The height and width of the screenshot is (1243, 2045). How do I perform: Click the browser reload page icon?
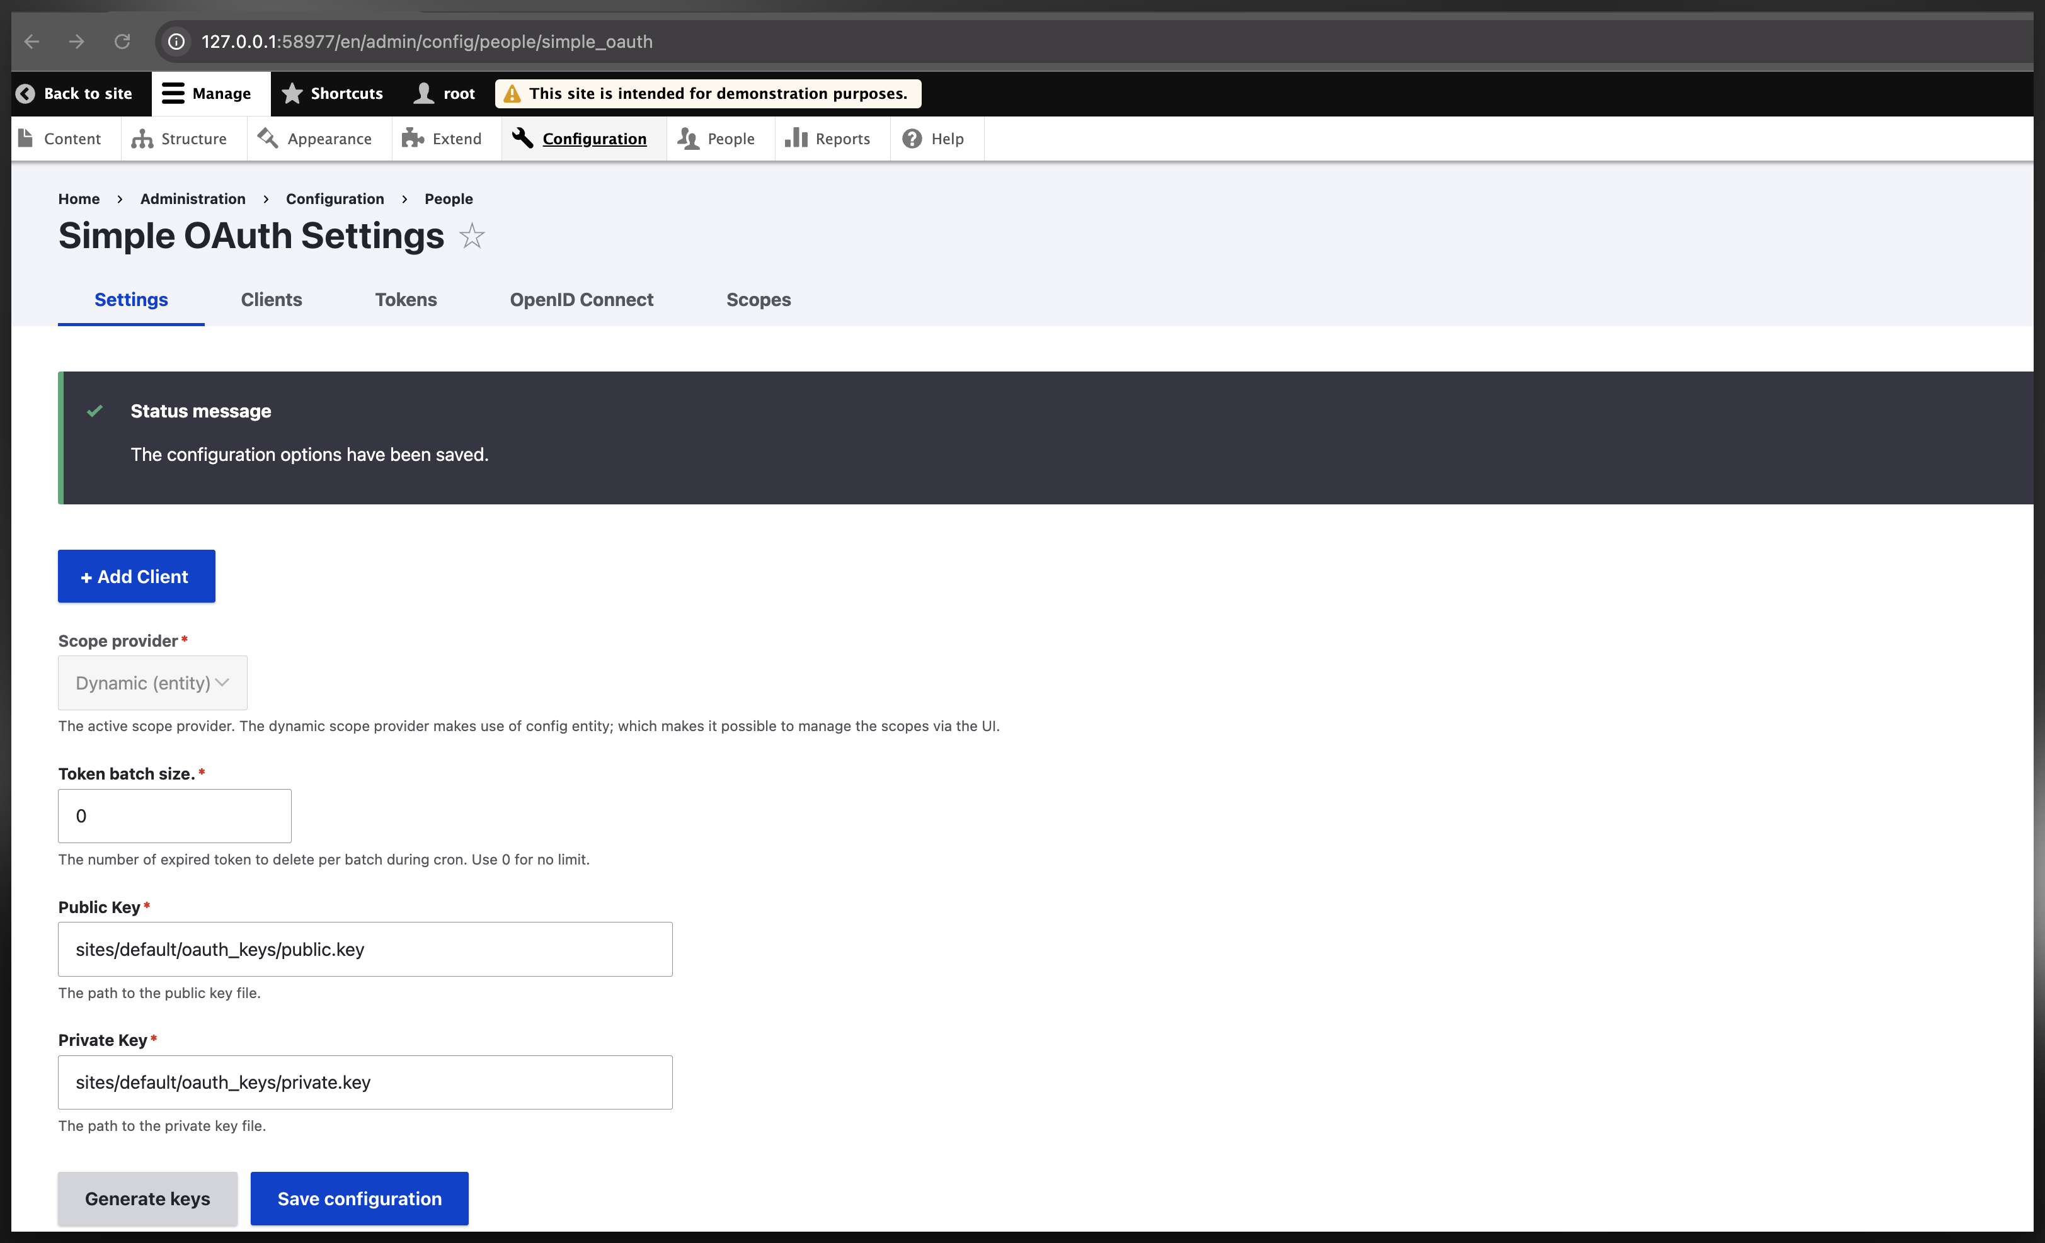(122, 42)
